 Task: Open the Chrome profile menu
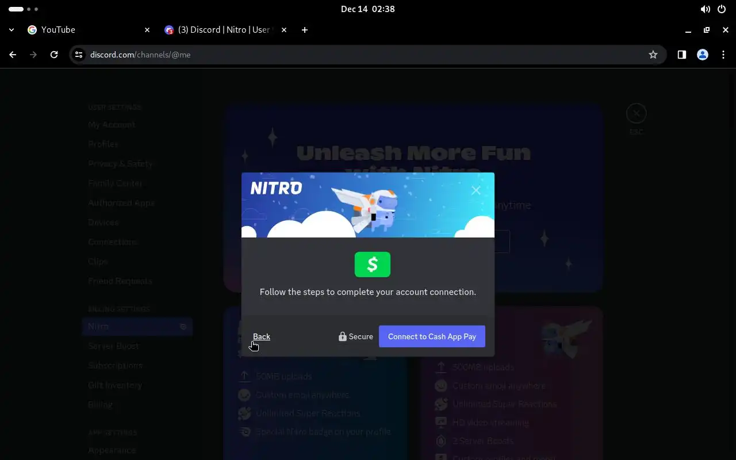[703, 55]
